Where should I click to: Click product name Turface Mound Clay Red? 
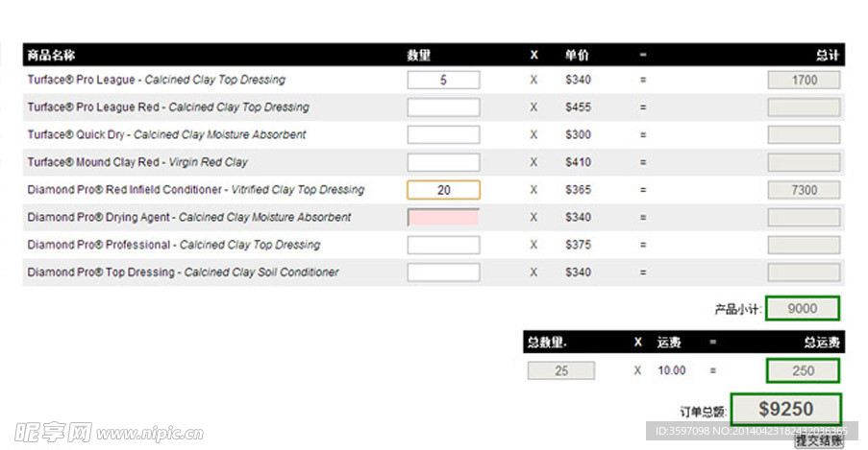[137, 162]
